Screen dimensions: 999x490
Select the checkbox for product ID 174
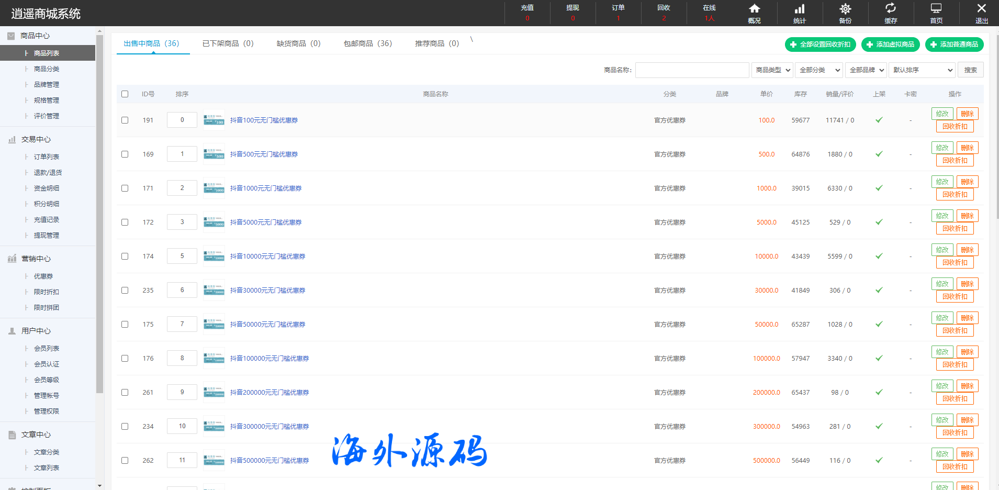(125, 257)
